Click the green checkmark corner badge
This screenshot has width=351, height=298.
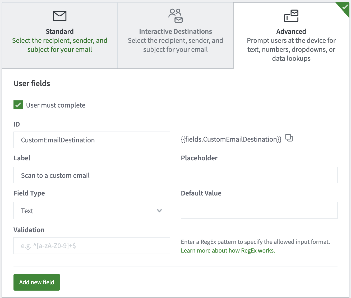point(345,7)
